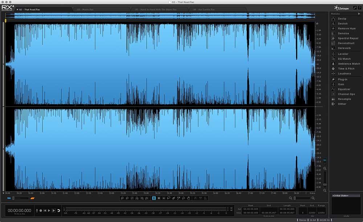Zoom out horizontally with the left magnifier by the zoom slider

pyautogui.click(x=290, y=198)
